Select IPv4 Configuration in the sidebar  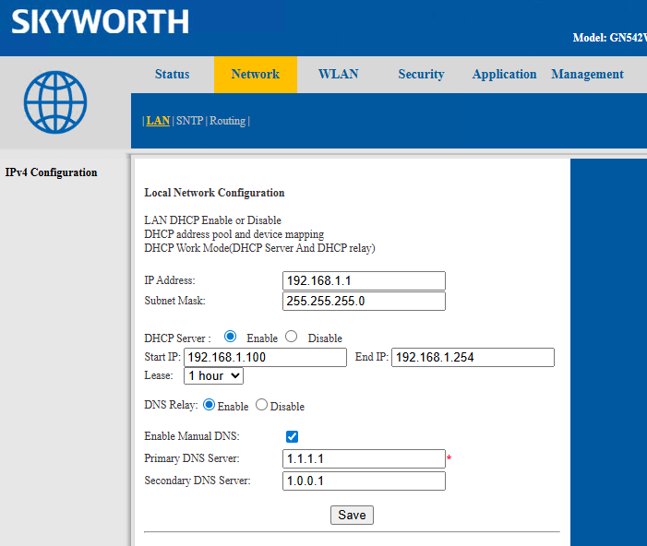point(51,172)
